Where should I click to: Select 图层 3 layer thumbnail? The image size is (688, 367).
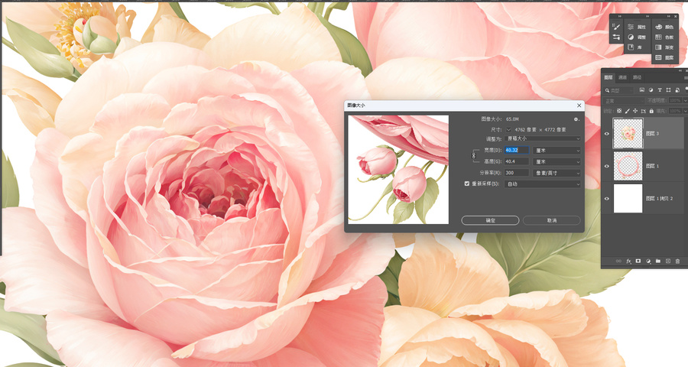coord(628,133)
